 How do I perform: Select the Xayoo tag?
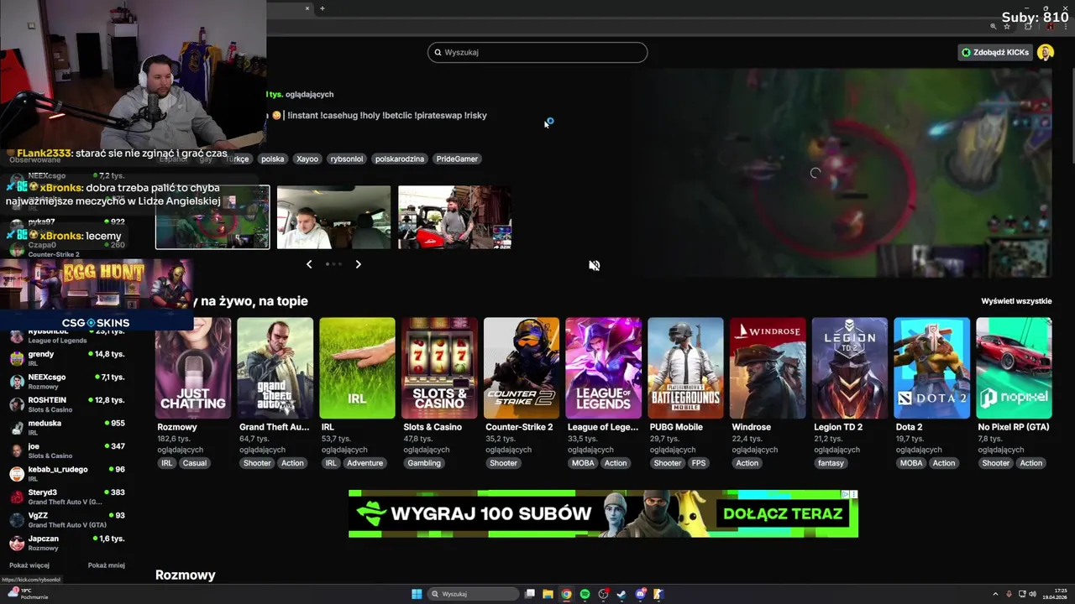point(307,159)
